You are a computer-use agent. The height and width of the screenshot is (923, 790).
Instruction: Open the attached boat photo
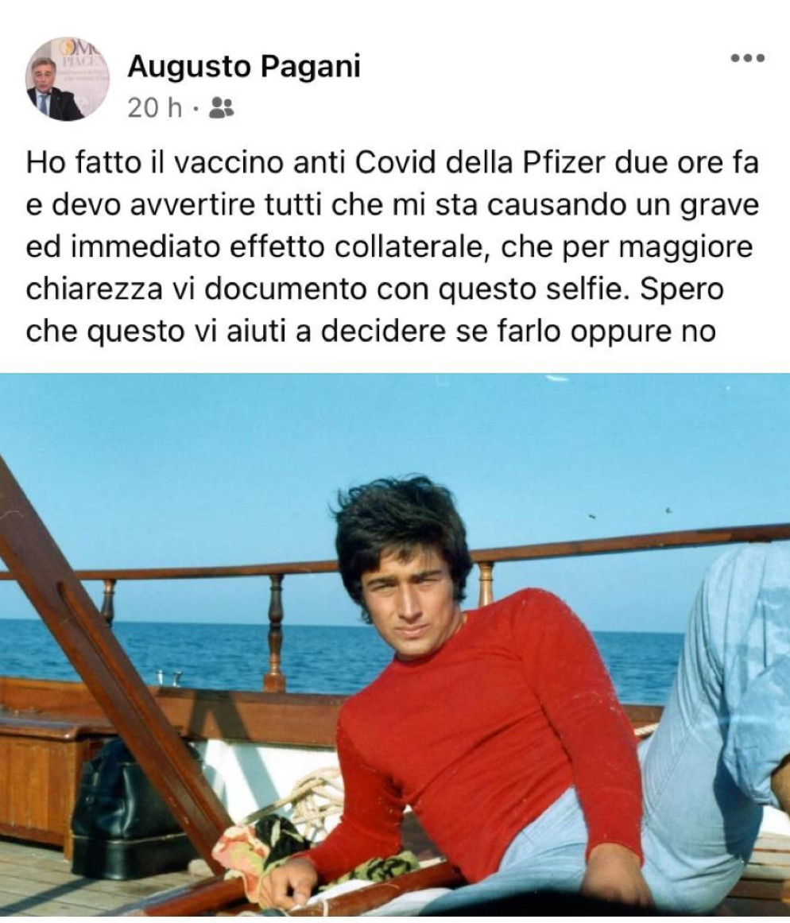click(395, 644)
